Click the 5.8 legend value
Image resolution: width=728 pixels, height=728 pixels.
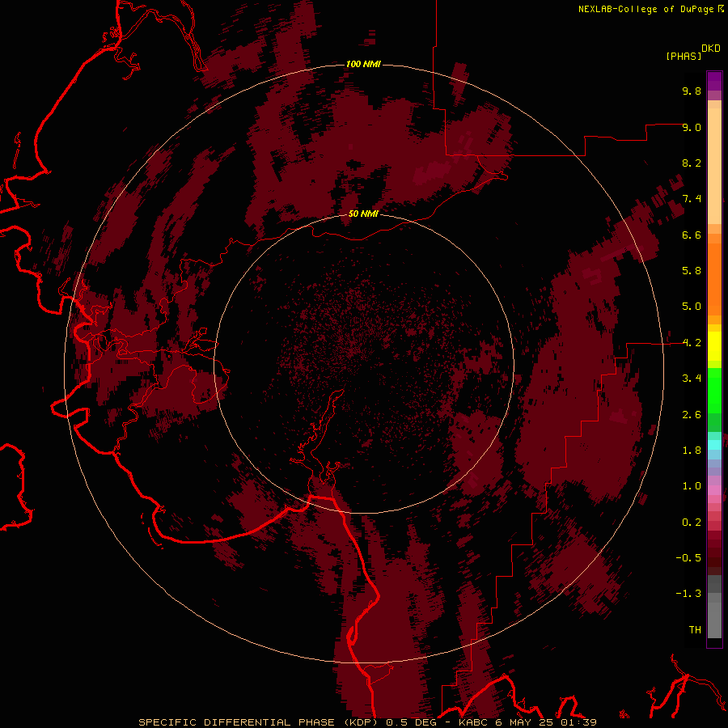[692, 271]
